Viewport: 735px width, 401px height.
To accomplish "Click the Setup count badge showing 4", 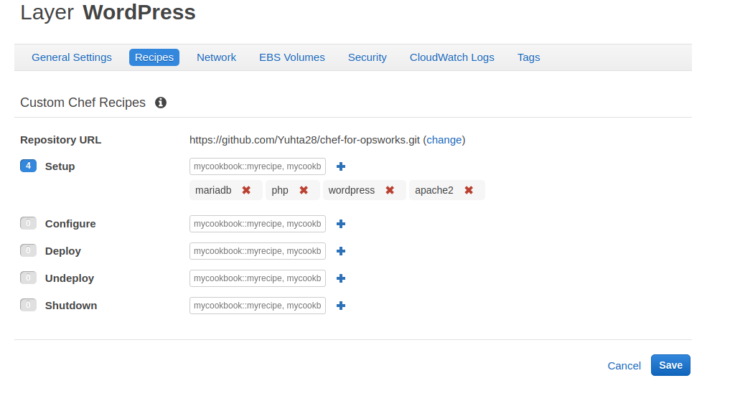I will tap(28, 166).
